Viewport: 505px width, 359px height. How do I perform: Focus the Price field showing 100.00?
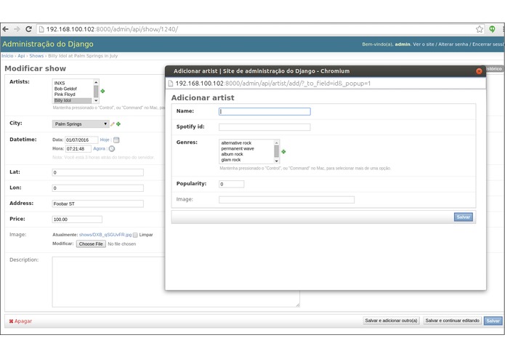pyautogui.click(x=77, y=219)
